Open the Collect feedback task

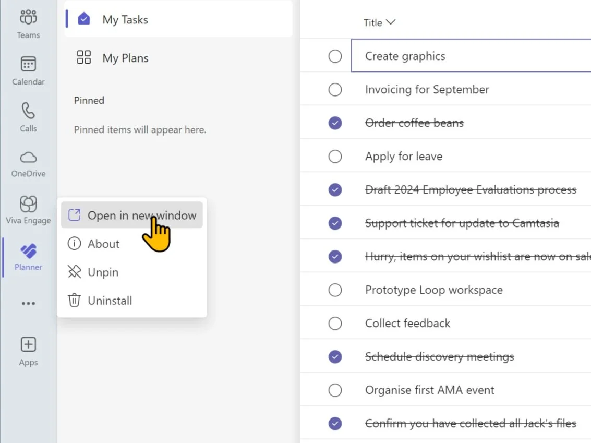407,323
